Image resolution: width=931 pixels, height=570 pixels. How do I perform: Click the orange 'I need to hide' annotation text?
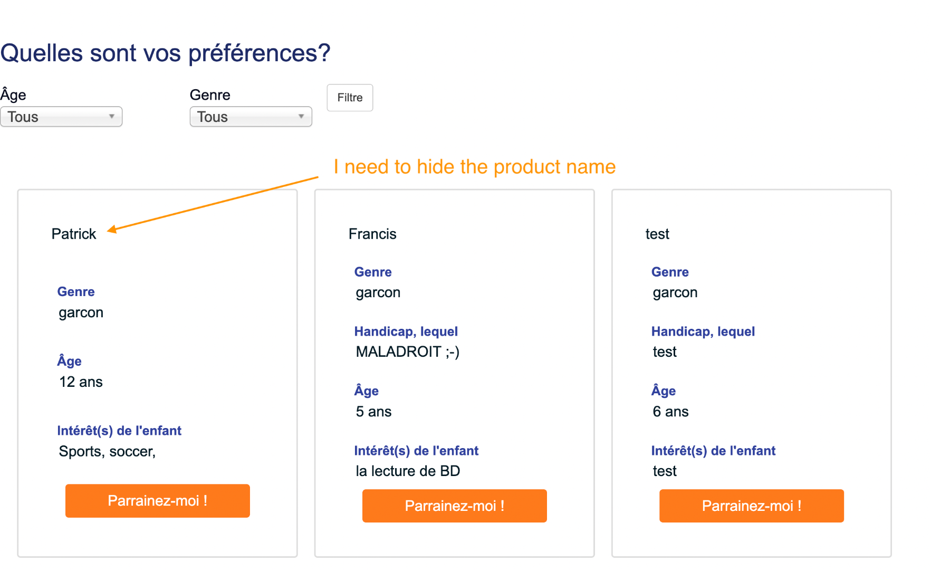475,167
